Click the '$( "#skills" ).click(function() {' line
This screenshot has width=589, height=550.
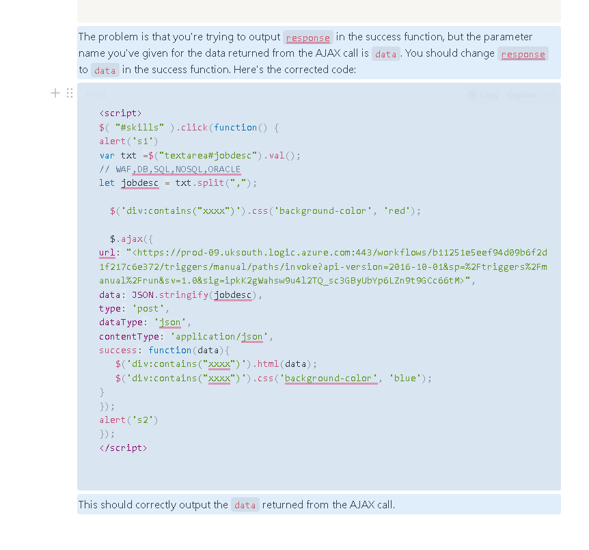[x=189, y=127]
